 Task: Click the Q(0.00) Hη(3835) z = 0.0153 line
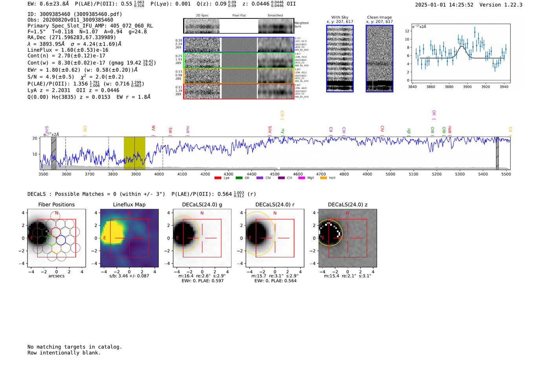point(89,97)
